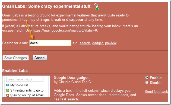Open the Send feedback link

click(x=156, y=92)
